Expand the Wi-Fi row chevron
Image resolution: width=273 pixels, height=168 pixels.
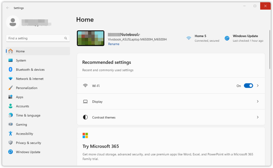258,86
